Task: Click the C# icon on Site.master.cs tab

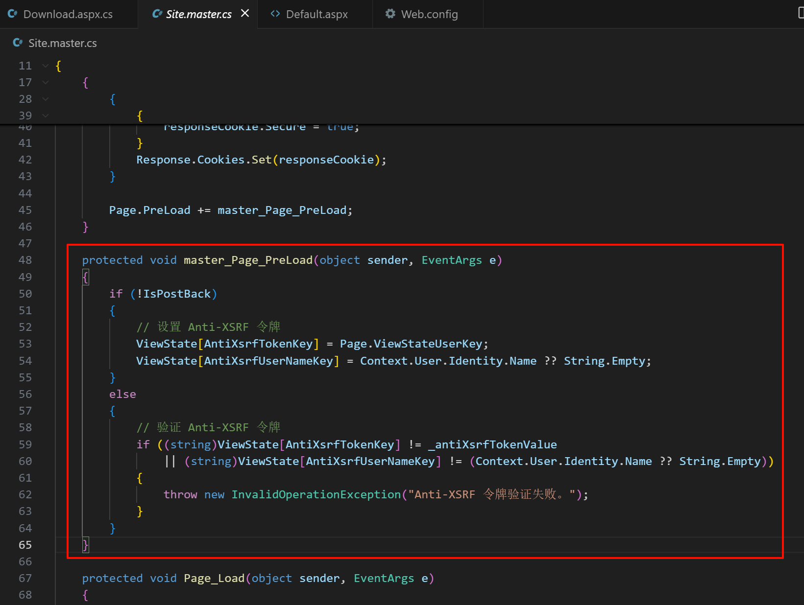Action: (157, 14)
